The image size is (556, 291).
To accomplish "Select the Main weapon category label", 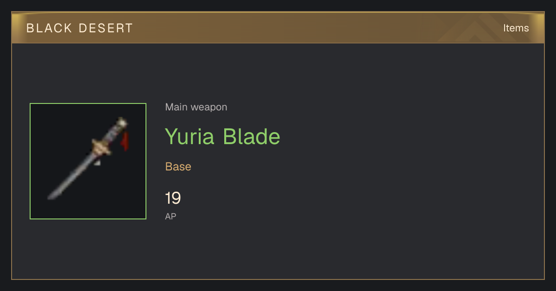I will 196,107.
